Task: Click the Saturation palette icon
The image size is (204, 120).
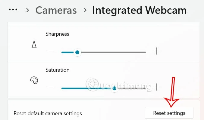Action: [x=34, y=80]
